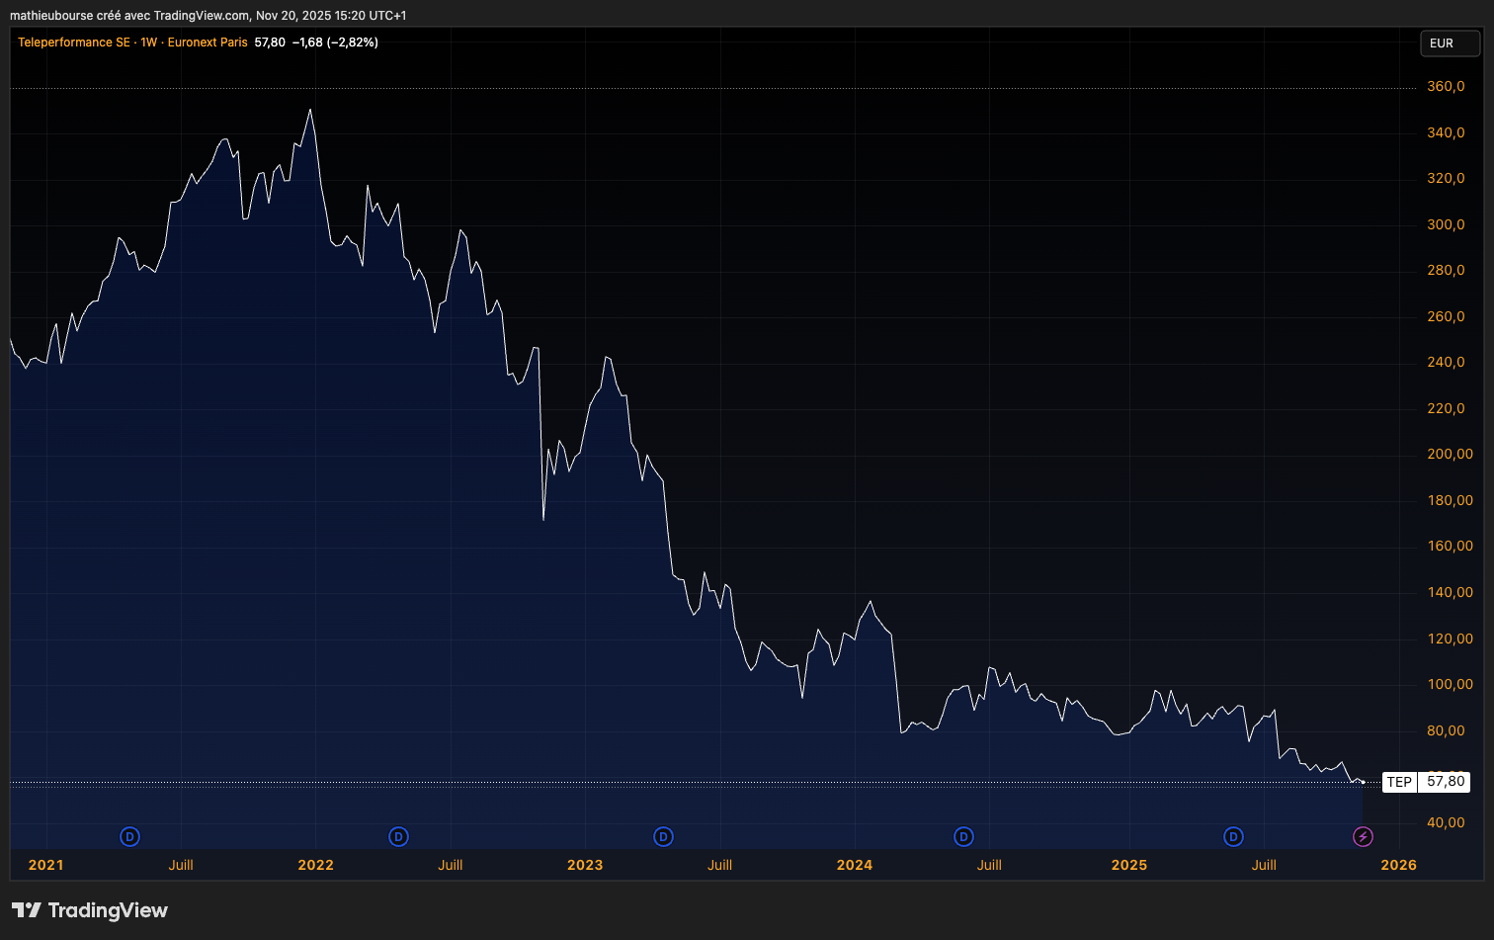The image size is (1494, 940).
Task: Click the 100,00 price axis label
Action: point(1451,685)
